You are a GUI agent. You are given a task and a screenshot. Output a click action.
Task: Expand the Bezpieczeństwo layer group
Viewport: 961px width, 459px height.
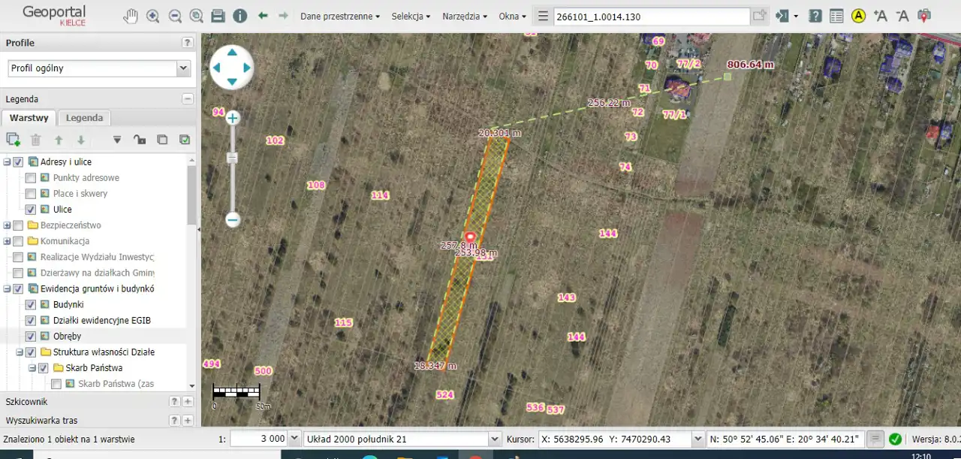coord(8,225)
